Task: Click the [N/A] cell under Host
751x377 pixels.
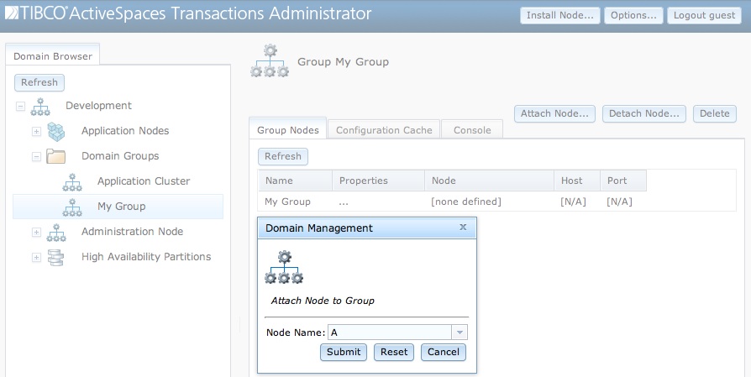Action: pos(573,202)
